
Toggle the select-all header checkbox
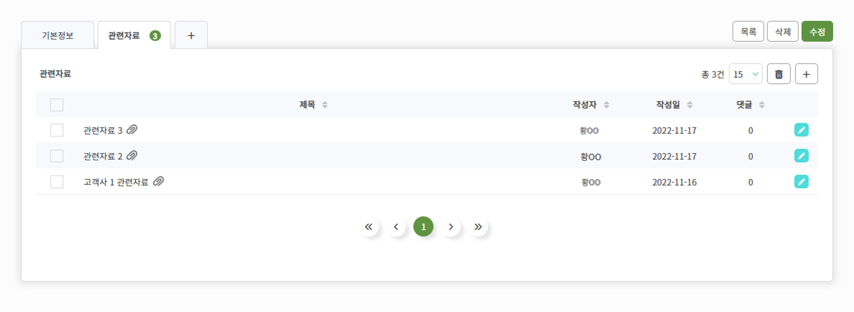57,105
